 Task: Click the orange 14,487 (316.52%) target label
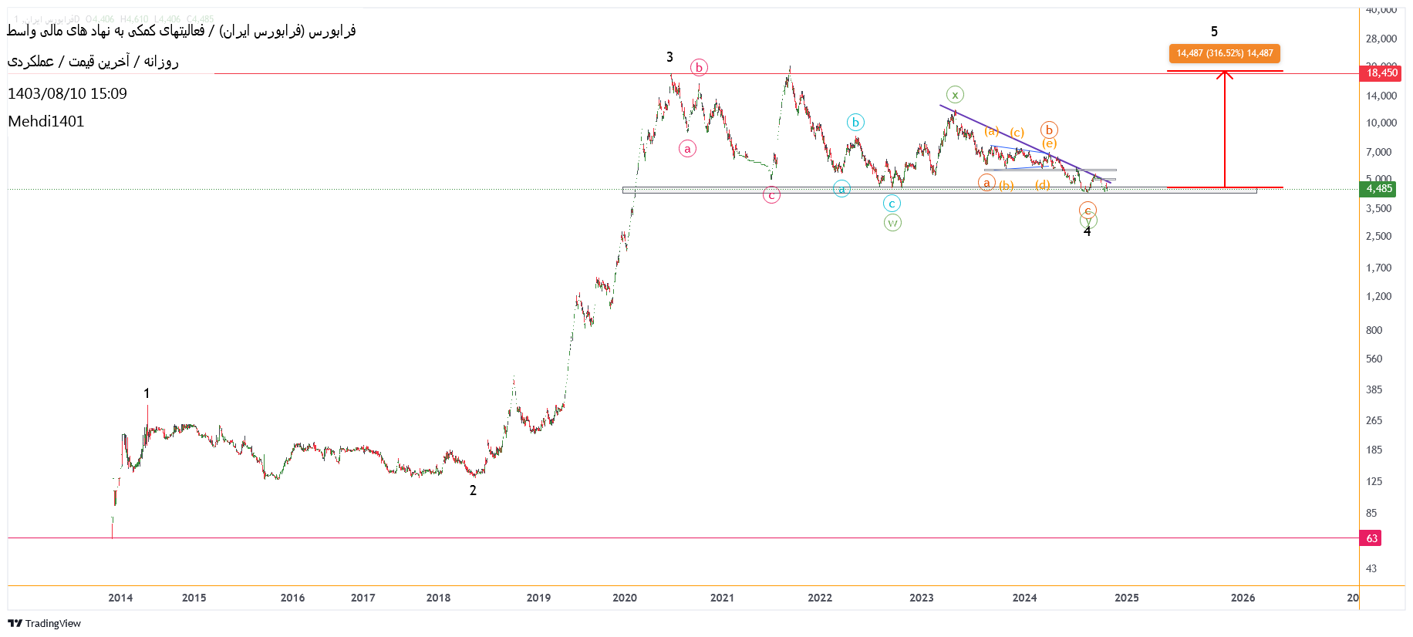pos(1225,53)
